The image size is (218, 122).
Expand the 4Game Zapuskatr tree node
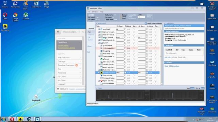click(99, 73)
